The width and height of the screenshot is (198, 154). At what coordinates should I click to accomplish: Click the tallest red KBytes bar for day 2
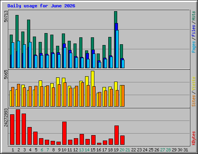click(18, 127)
